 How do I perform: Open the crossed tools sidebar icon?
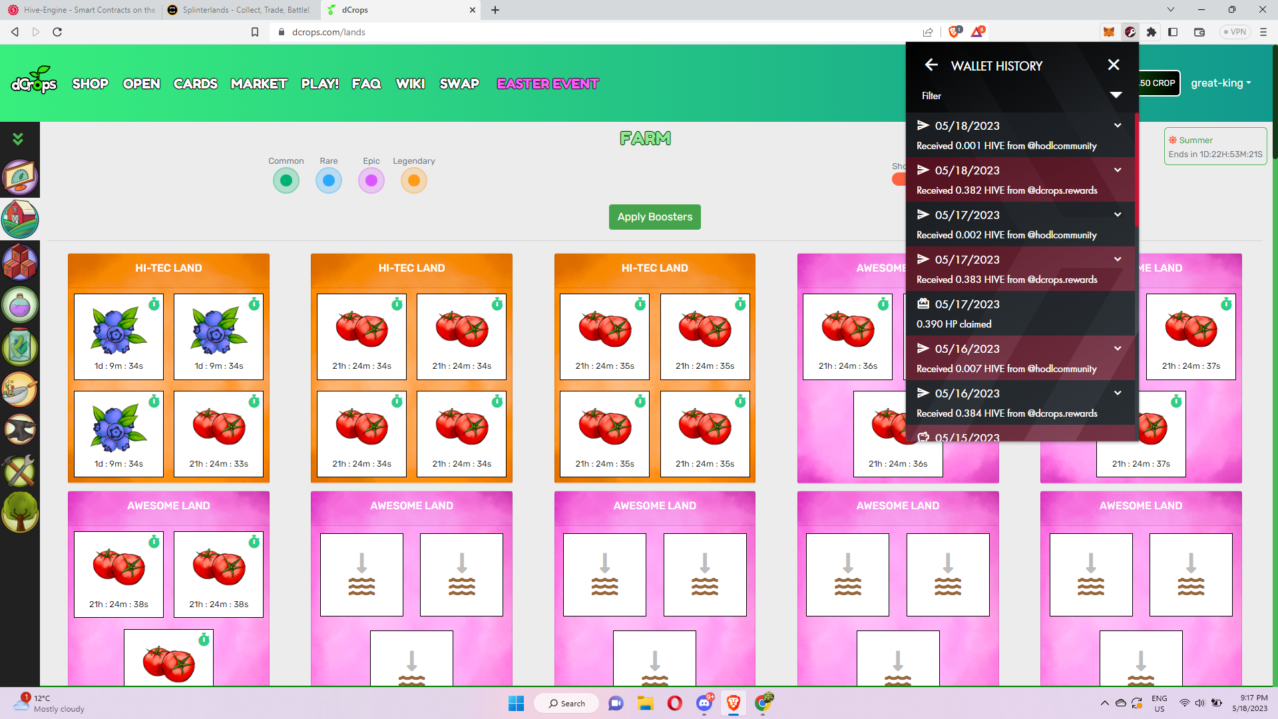coord(20,471)
